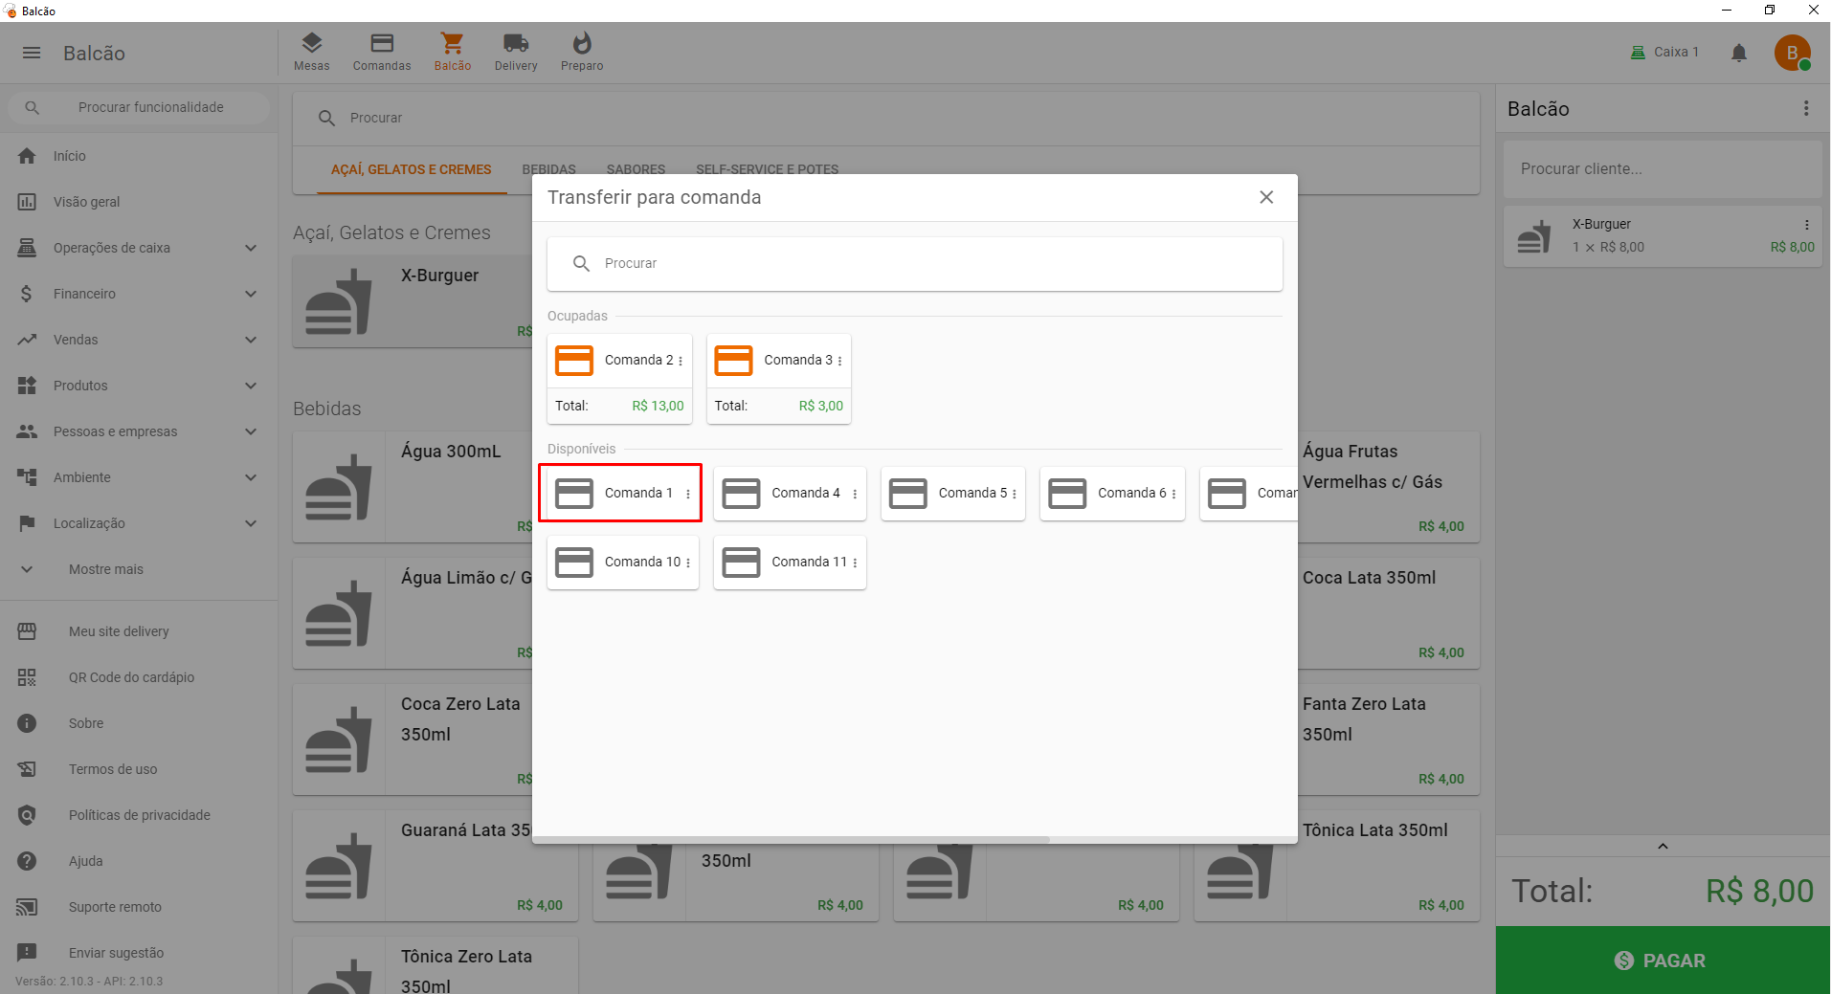
Task: Open Comanda 2 three-dot options
Action: [x=681, y=361]
